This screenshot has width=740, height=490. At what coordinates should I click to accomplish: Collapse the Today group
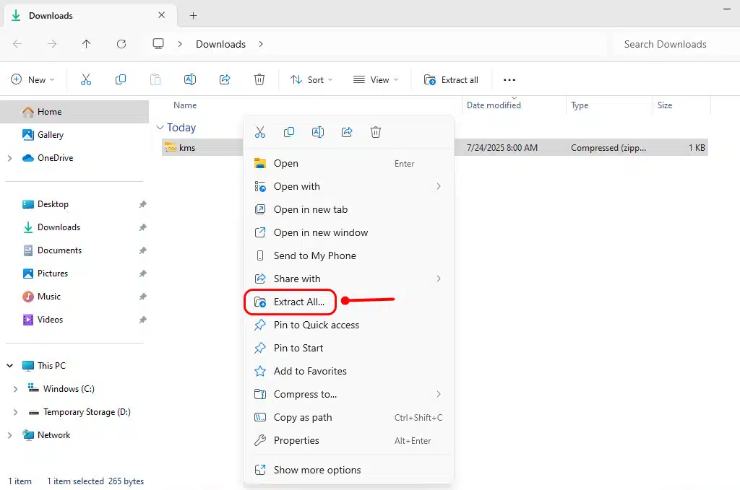click(x=160, y=128)
